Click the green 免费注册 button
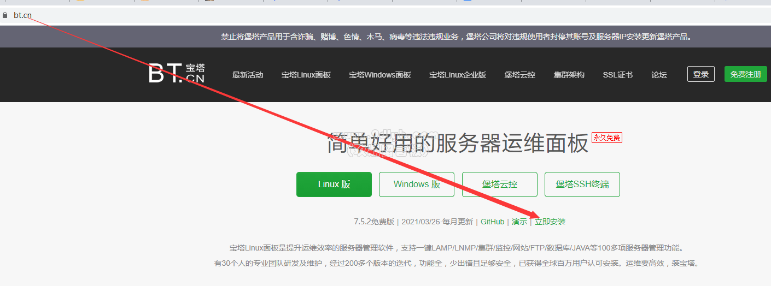 746,74
